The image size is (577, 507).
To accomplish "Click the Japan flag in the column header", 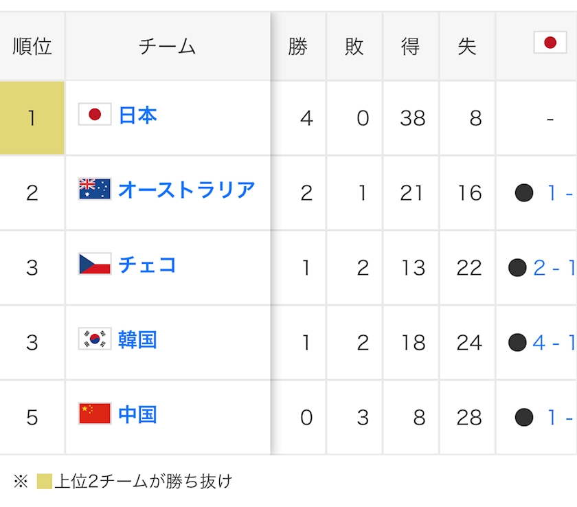I will tap(550, 43).
